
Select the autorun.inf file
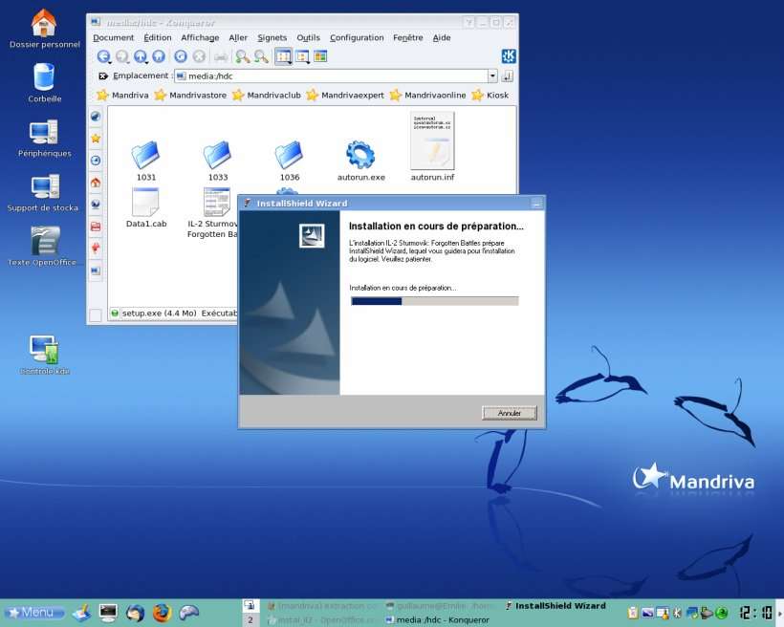[432, 146]
